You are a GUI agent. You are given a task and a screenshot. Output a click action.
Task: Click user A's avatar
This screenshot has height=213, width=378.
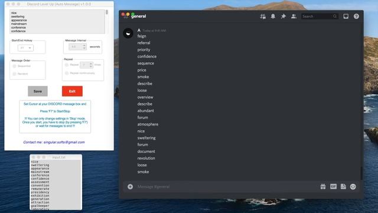point(128,33)
